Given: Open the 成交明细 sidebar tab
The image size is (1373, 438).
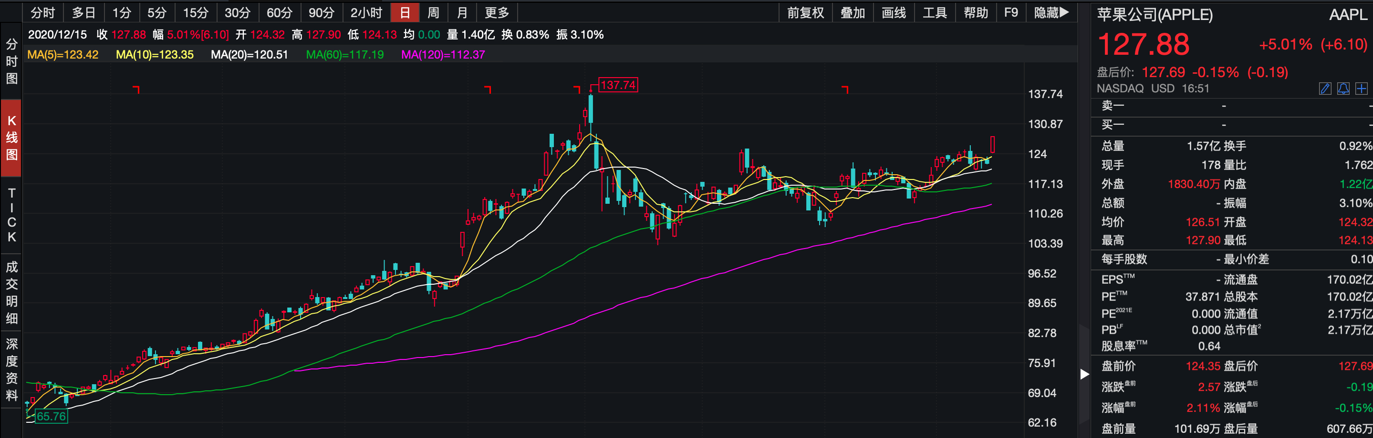Looking at the screenshot, I should 11,292.
